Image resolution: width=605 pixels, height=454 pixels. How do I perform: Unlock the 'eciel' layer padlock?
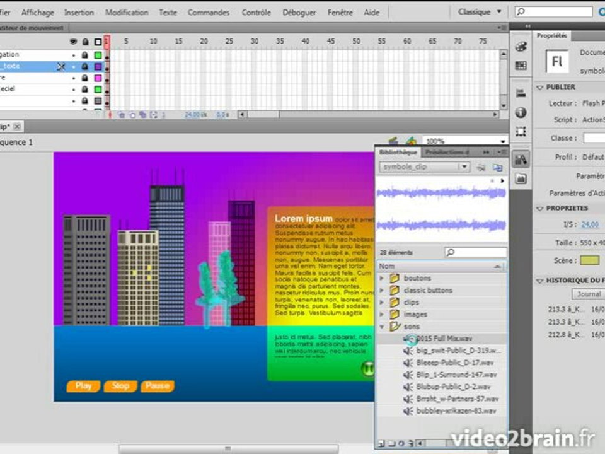tap(85, 89)
